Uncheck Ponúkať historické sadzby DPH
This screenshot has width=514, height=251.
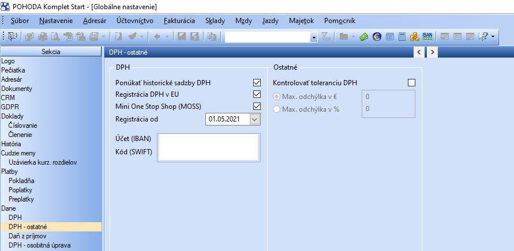(257, 82)
